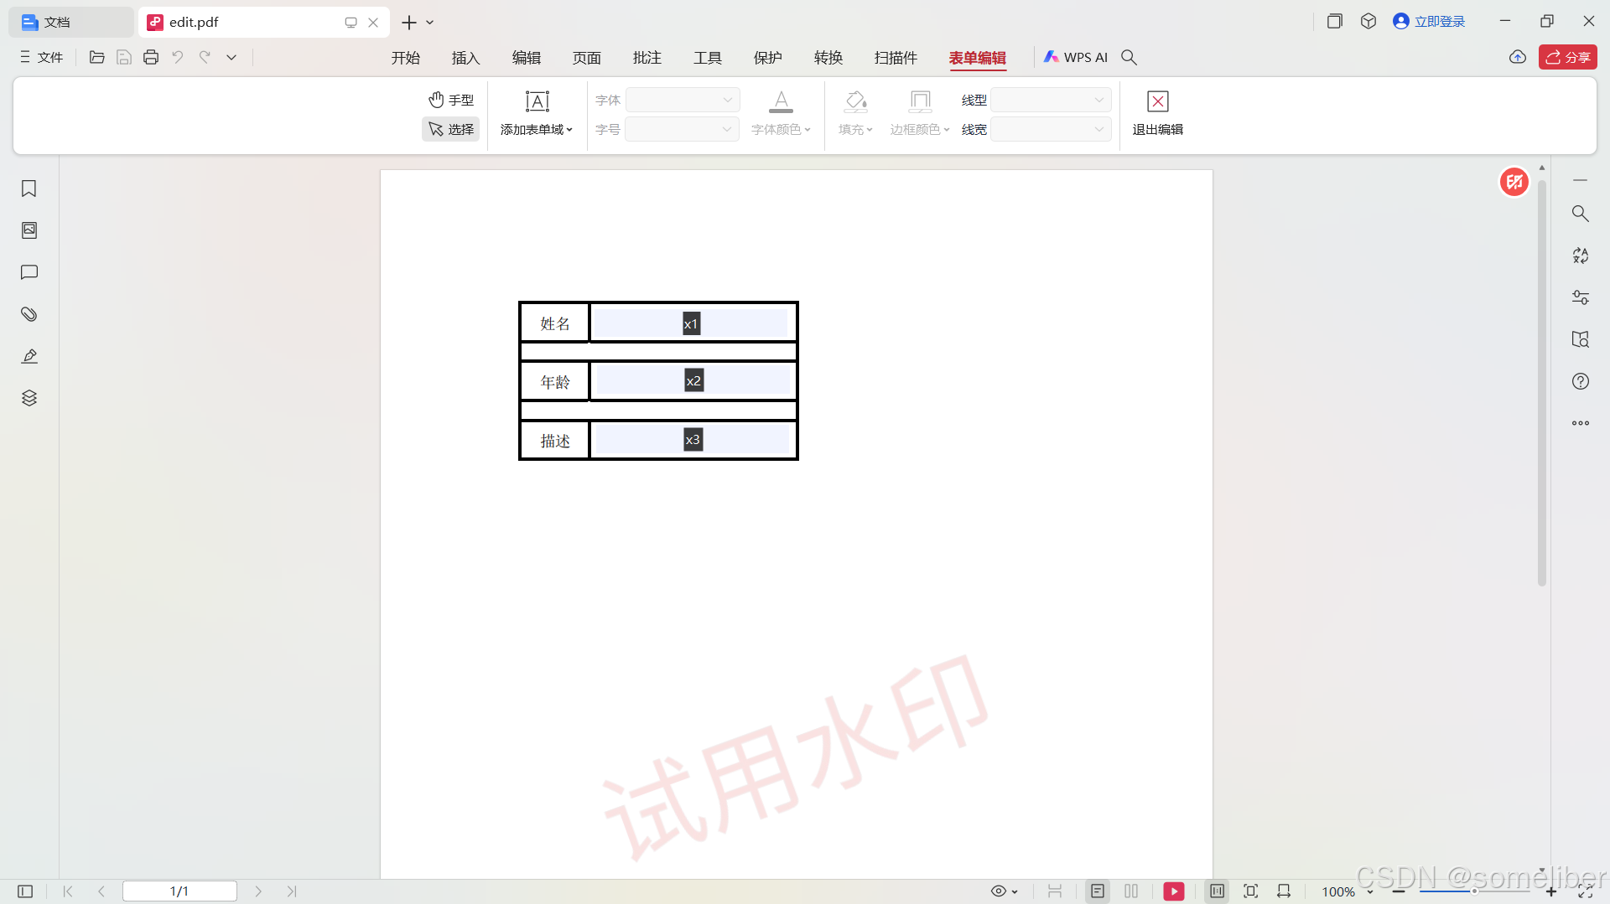The height and width of the screenshot is (904, 1610).
Task: Open the thumbnail panel in left sidebar
Action: coord(29,230)
